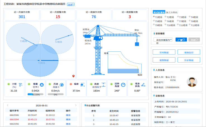Click the monthly operations count 301

tap(22, 17)
